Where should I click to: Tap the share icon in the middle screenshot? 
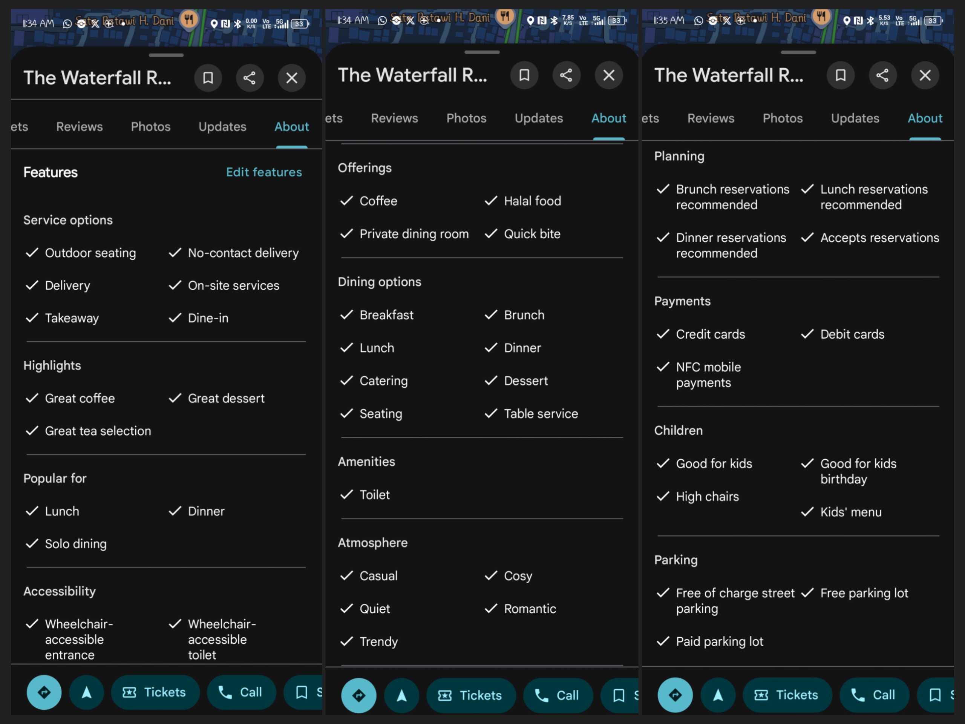pos(566,75)
